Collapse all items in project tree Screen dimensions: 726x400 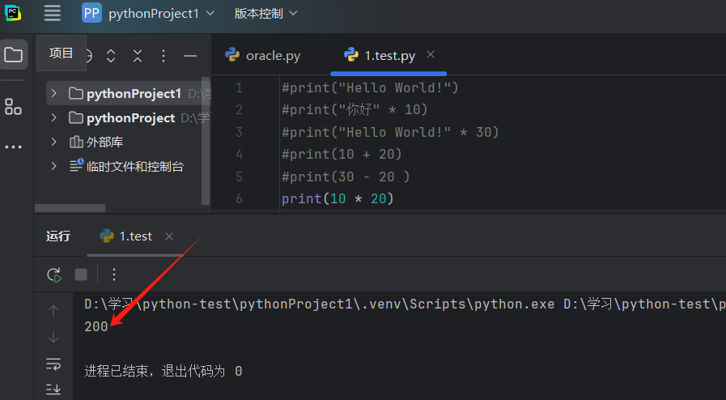pyautogui.click(x=138, y=56)
